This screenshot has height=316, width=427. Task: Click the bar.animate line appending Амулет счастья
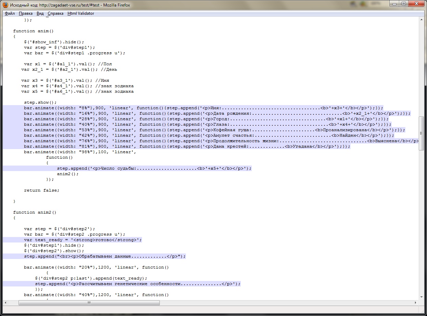(x=209, y=135)
